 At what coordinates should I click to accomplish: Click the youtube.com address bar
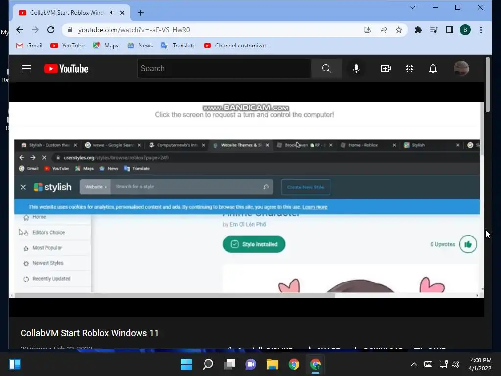(x=211, y=30)
